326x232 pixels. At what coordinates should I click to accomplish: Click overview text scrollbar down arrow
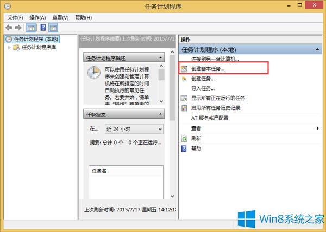click(x=161, y=101)
